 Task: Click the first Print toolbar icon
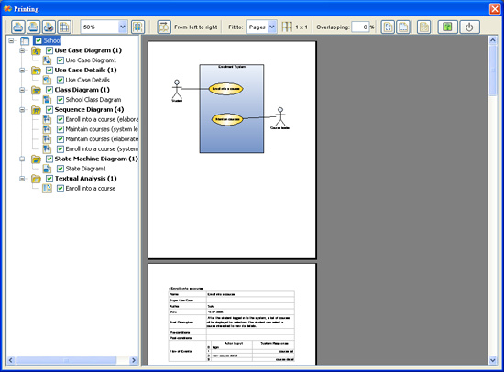18,27
